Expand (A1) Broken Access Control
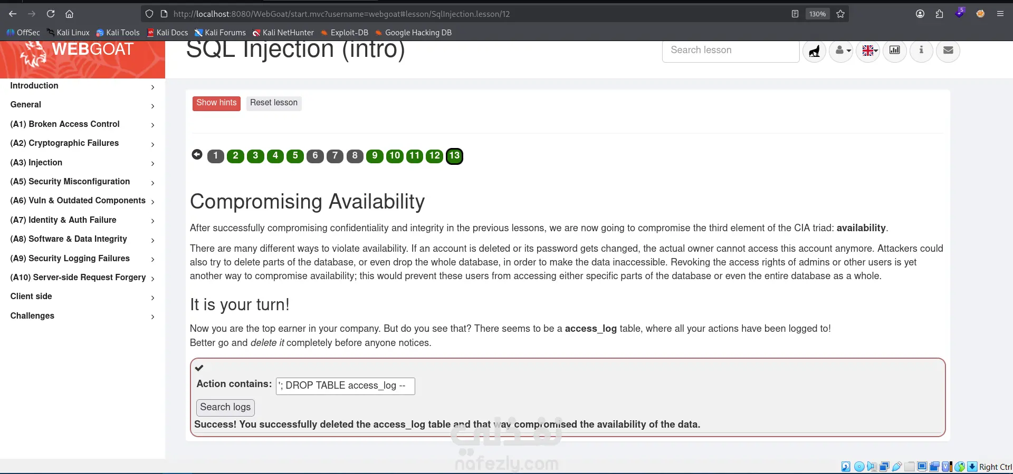The image size is (1013, 474). [x=82, y=124]
